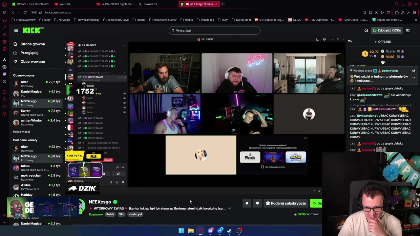The width and height of the screenshot is (420, 236).
Task: Click the 18+ tag
Action: (121, 214)
